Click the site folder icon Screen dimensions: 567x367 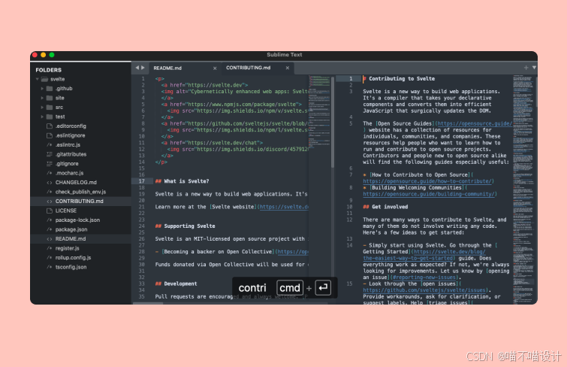coord(50,98)
